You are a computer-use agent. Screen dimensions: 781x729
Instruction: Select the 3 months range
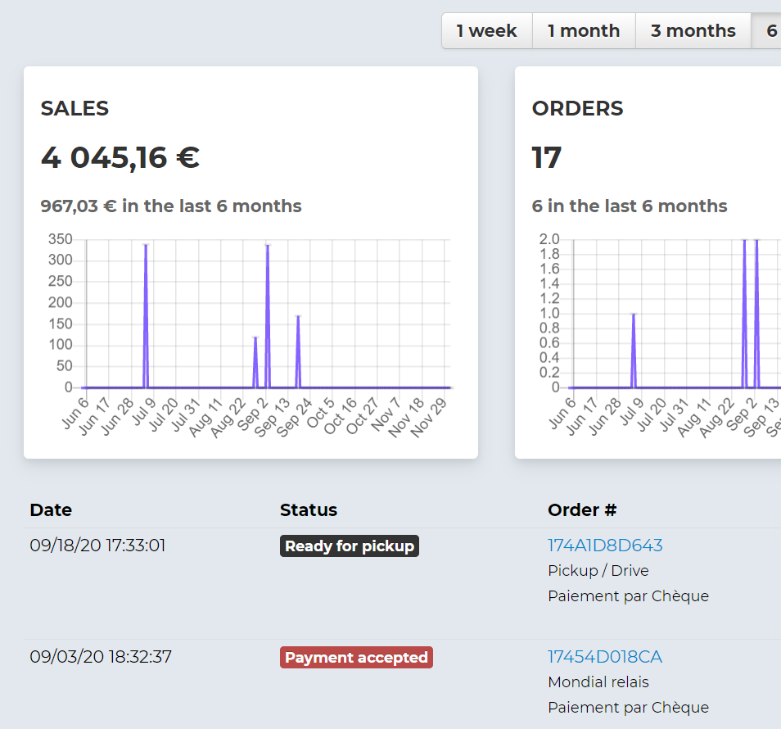[693, 30]
